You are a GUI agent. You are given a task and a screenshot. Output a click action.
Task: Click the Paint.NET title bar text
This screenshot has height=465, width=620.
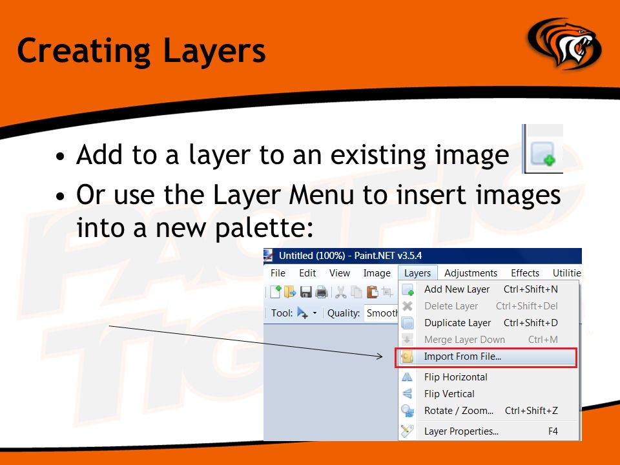click(350, 256)
